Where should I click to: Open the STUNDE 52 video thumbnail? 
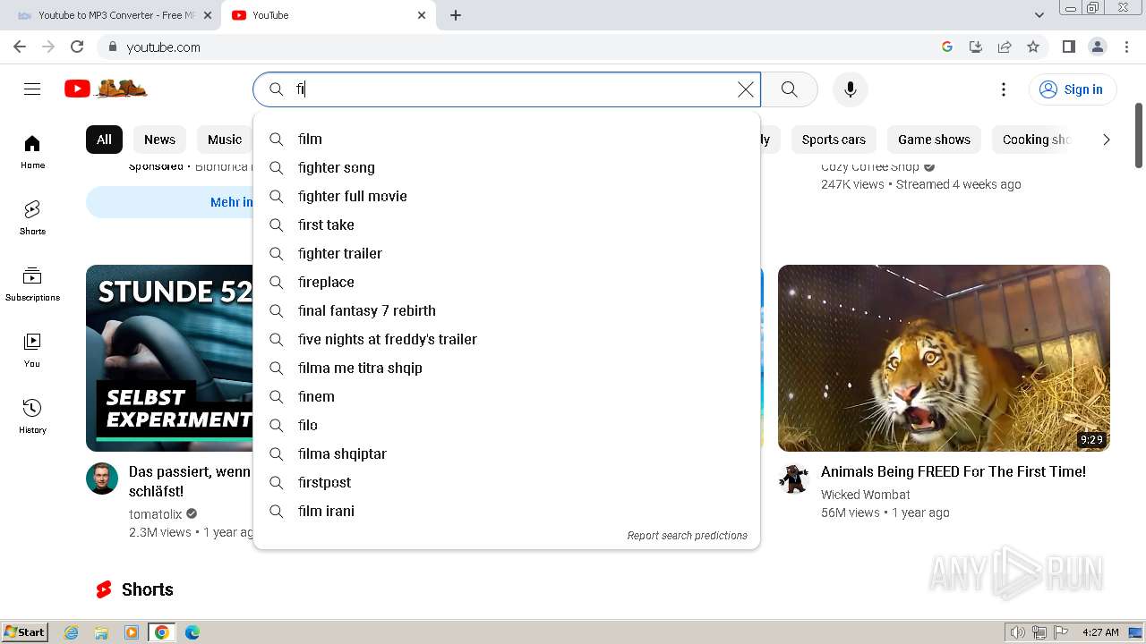coord(170,358)
